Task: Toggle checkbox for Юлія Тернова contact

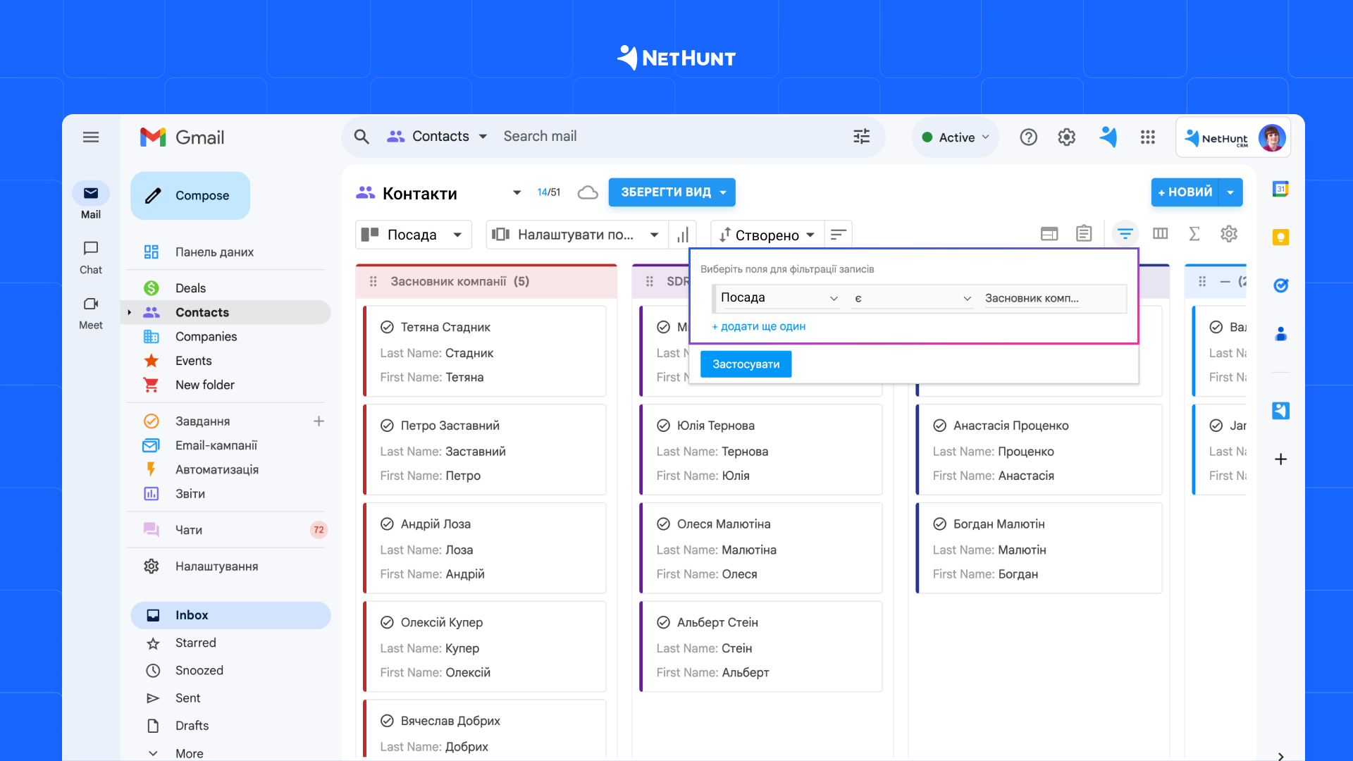Action: (662, 425)
